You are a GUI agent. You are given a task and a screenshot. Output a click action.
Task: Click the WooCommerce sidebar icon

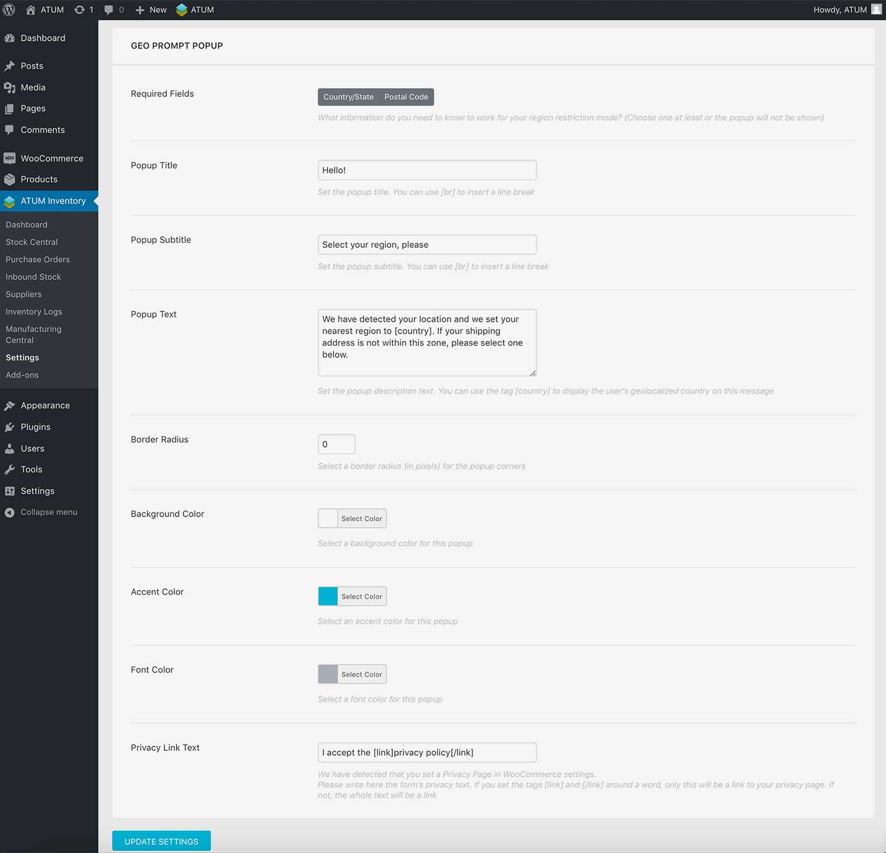pyautogui.click(x=9, y=158)
